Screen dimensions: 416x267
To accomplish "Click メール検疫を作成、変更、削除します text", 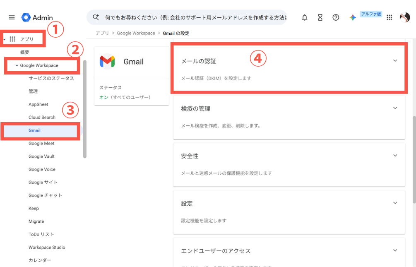I will point(221,126).
